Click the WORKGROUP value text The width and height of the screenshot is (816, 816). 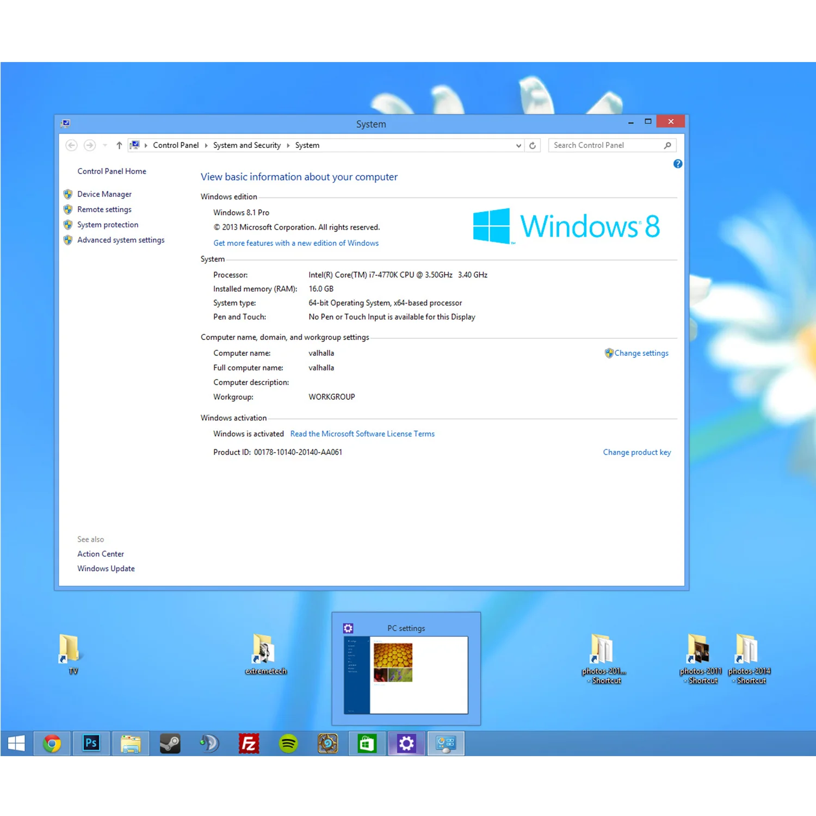[x=331, y=397]
